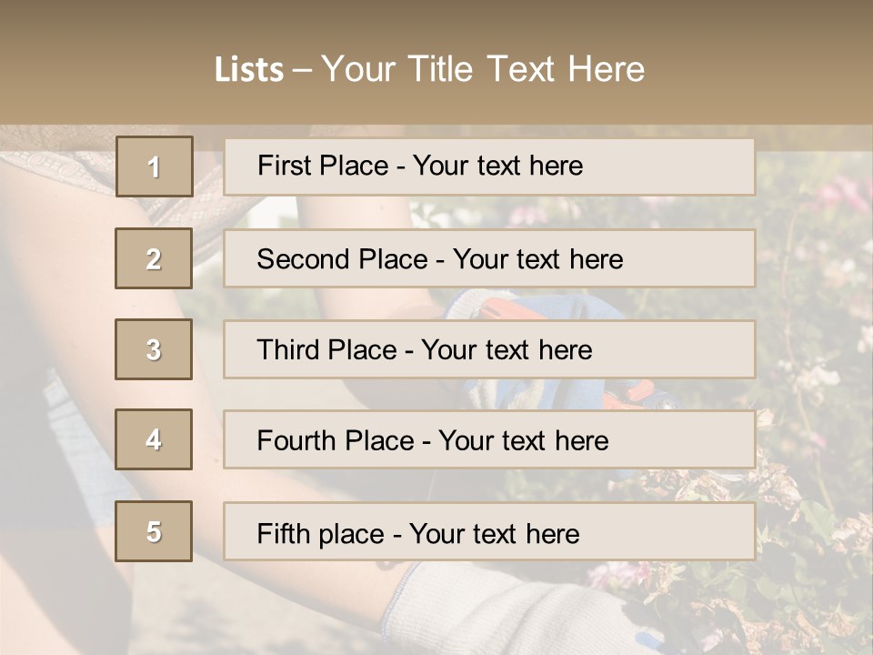The image size is (873, 655).
Task: Click the Fifth place text box
Action: [x=489, y=532]
